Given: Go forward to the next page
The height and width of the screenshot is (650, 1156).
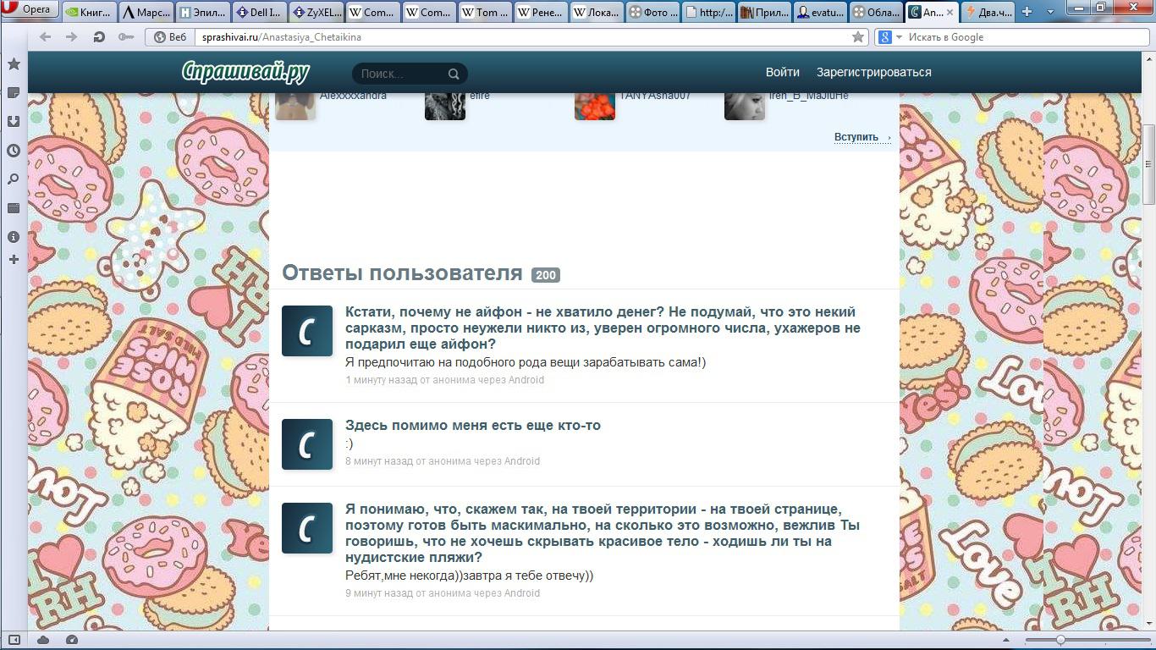Looking at the screenshot, I should pos(72,37).
